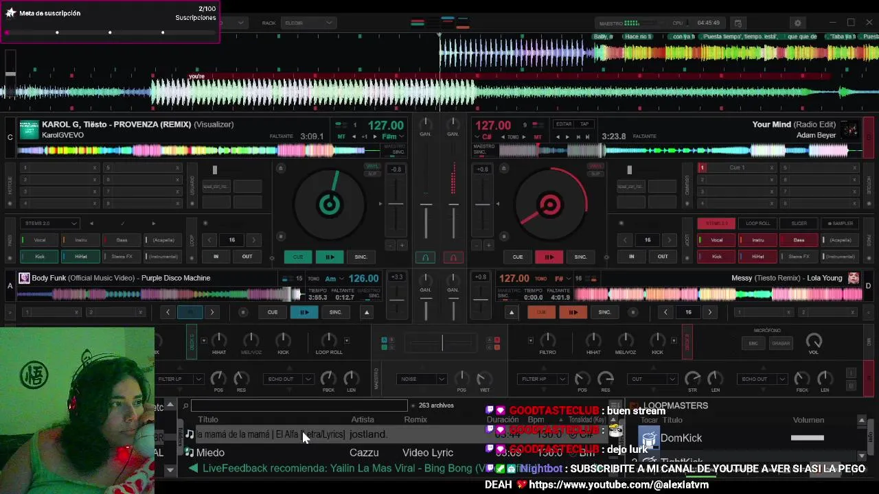Toggle Vocal stem pad on Your Mind deck

tap(716, 240)
